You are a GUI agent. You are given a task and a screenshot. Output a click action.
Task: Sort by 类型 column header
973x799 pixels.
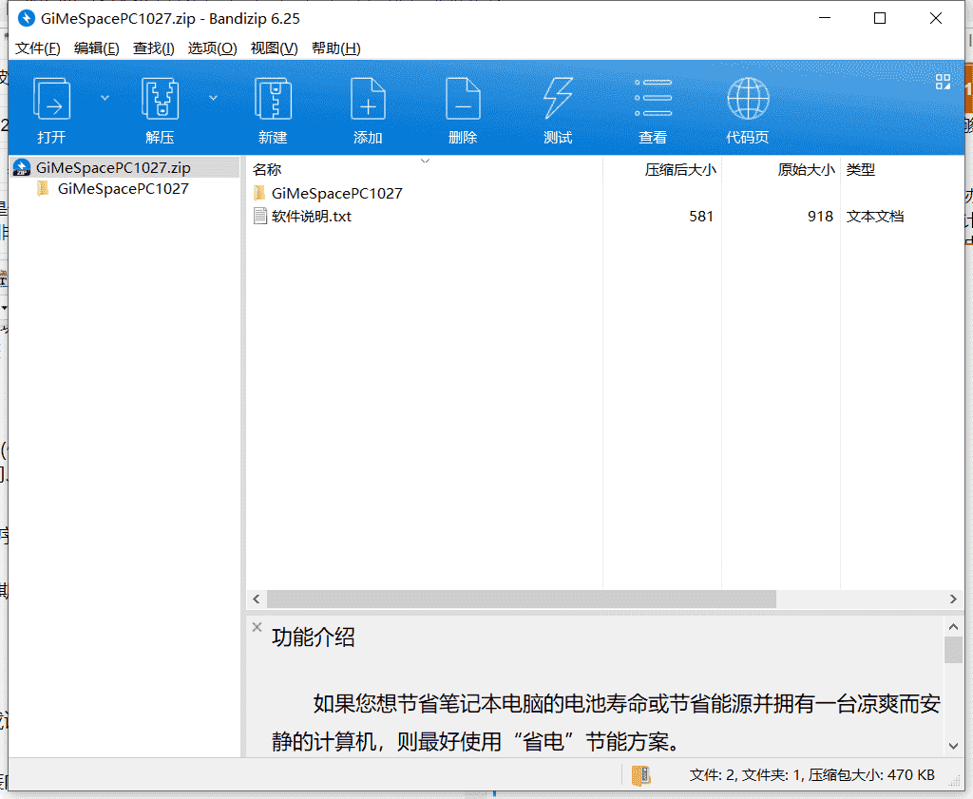[861, 170]
